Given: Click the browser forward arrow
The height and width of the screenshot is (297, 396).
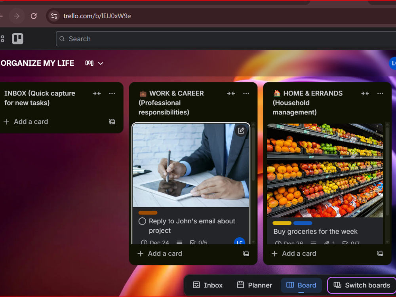Looking at the screenshot, I should click(17, 16).
